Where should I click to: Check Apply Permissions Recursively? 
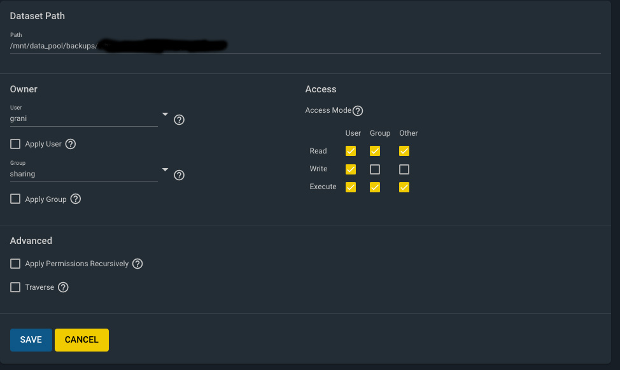[15, 264]
